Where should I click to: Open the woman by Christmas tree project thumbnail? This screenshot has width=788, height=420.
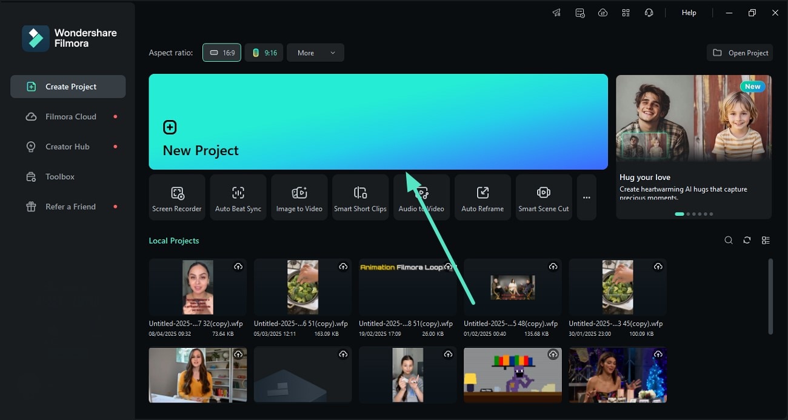coord(617,375)
